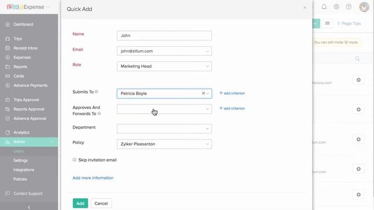Clear Patricia Boyle selection with X
Screen dimensions: 374x210
pos(203,93)
